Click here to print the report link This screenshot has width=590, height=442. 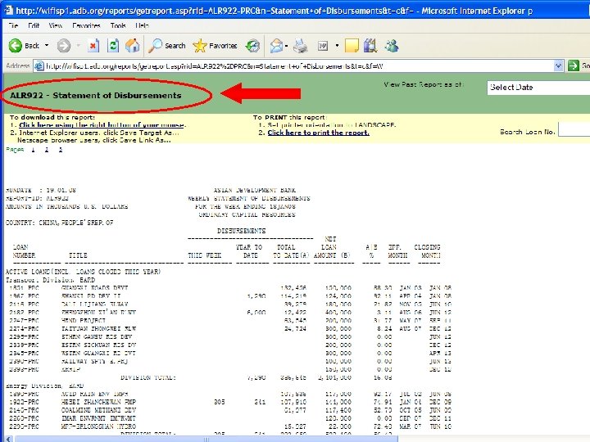click(x=318, y=133)
